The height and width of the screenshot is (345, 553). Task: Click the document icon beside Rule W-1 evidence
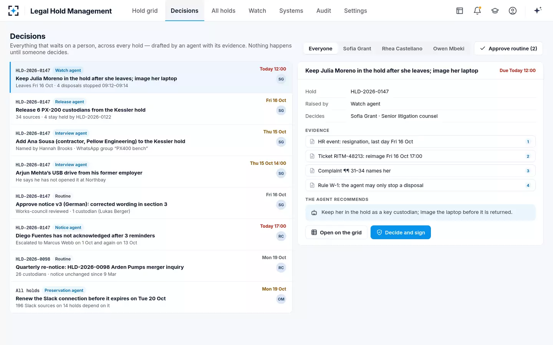pos(312,186)
